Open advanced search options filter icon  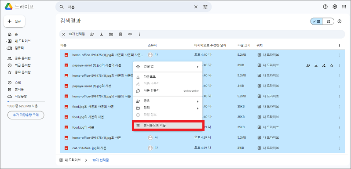205,7
